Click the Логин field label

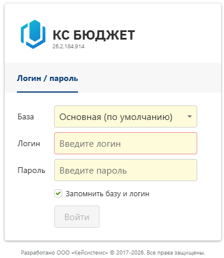(x=29, y=143)
